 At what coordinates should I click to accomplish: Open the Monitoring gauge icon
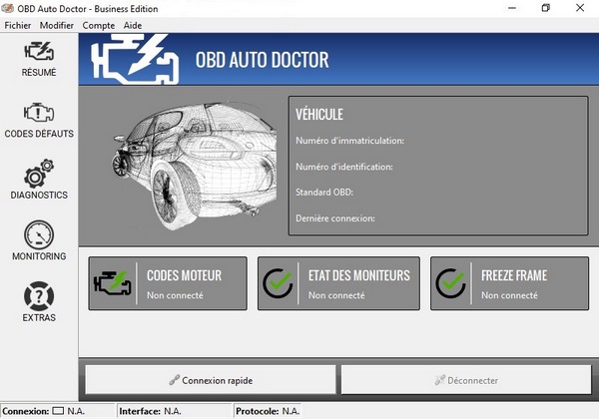pos(39,234)
